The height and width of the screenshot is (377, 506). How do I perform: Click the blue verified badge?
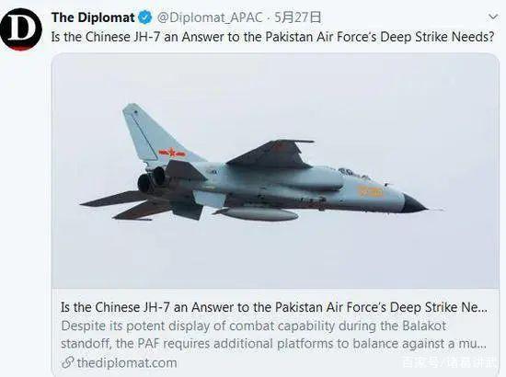point(145,17)
